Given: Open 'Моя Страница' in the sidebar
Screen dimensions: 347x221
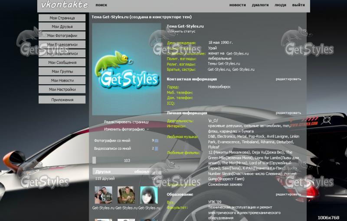Looking at the screenshot, I should click(62, 18).
